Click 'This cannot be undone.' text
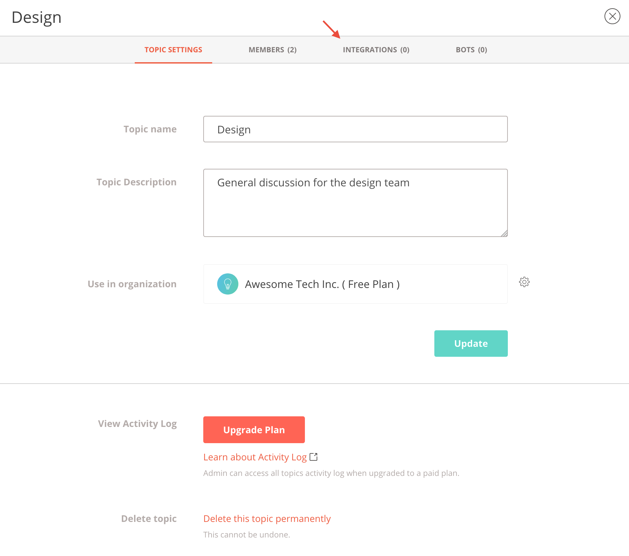The height and width of the screenshot is (556, 629). coord(247,534)
